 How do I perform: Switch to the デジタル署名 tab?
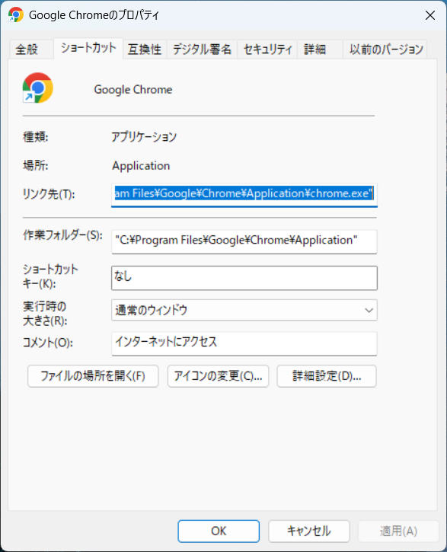pos(202,49)
